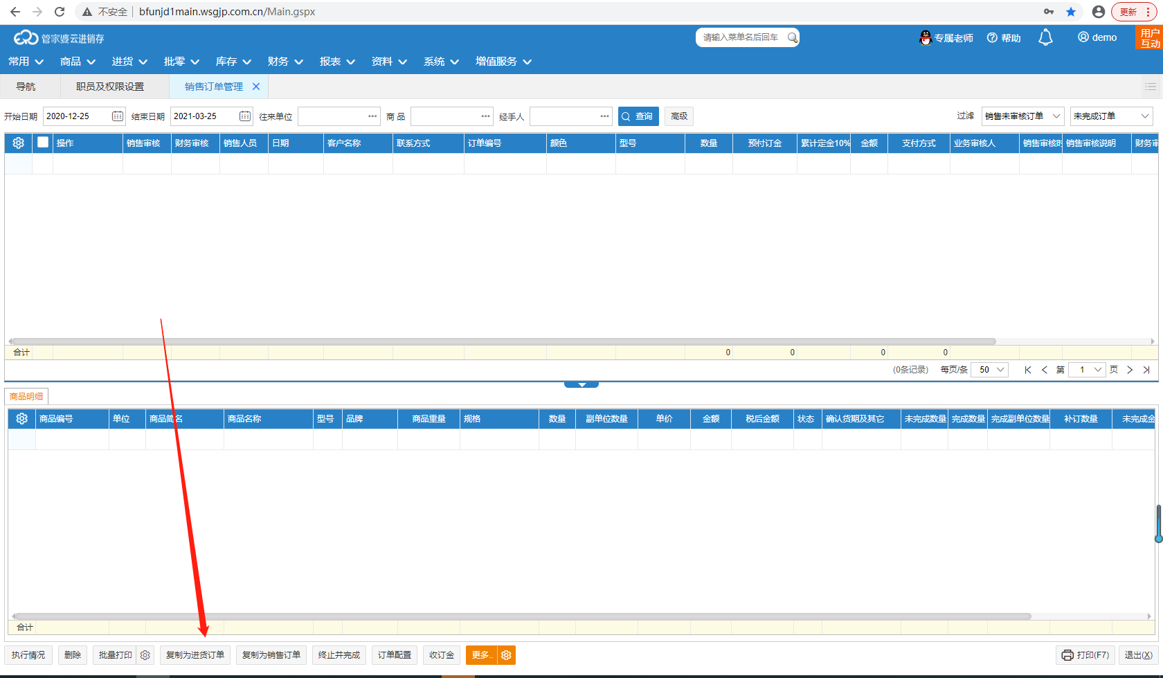Open 商品 selector ellipsis
The image size is (1163, 678).
coord(485,116)
